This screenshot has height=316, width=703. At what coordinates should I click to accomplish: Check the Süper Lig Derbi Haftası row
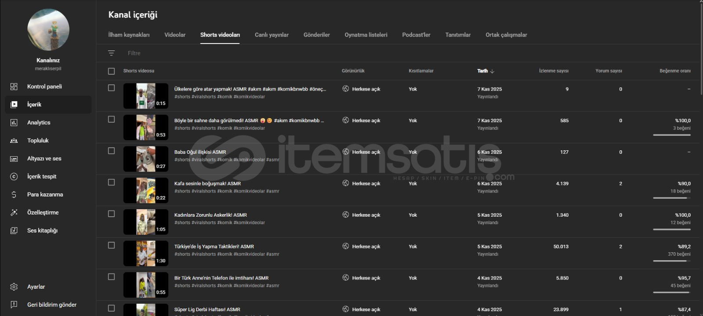[112, 308]
